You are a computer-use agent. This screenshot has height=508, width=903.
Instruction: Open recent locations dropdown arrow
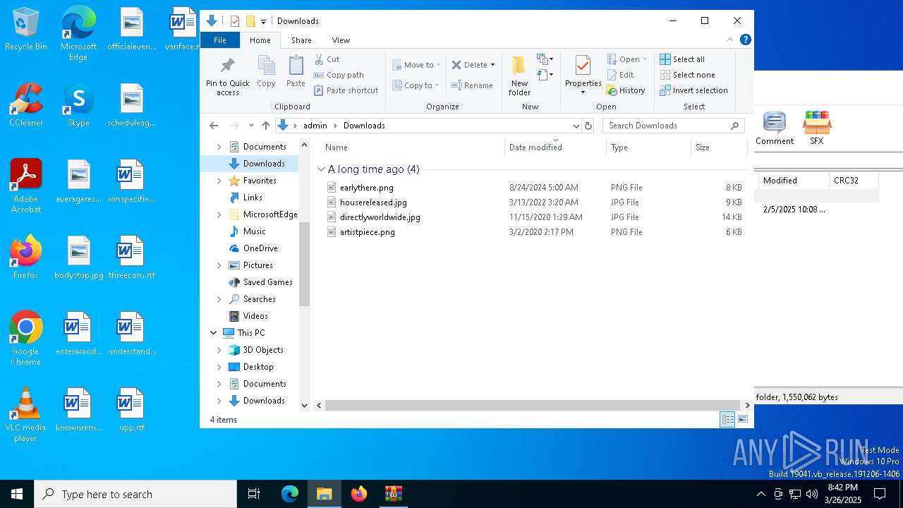pyautogui.click(x=251, y=126)
